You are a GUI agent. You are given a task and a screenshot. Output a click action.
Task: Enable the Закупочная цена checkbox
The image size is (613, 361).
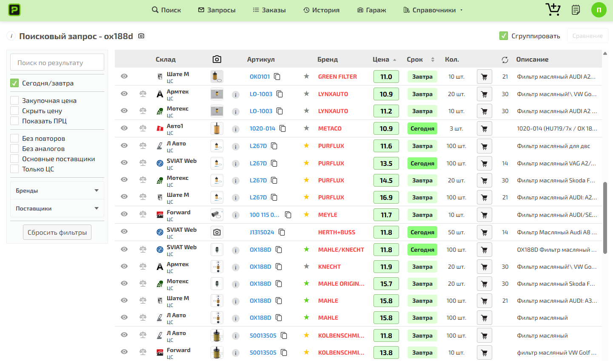(x=14, y=100)
